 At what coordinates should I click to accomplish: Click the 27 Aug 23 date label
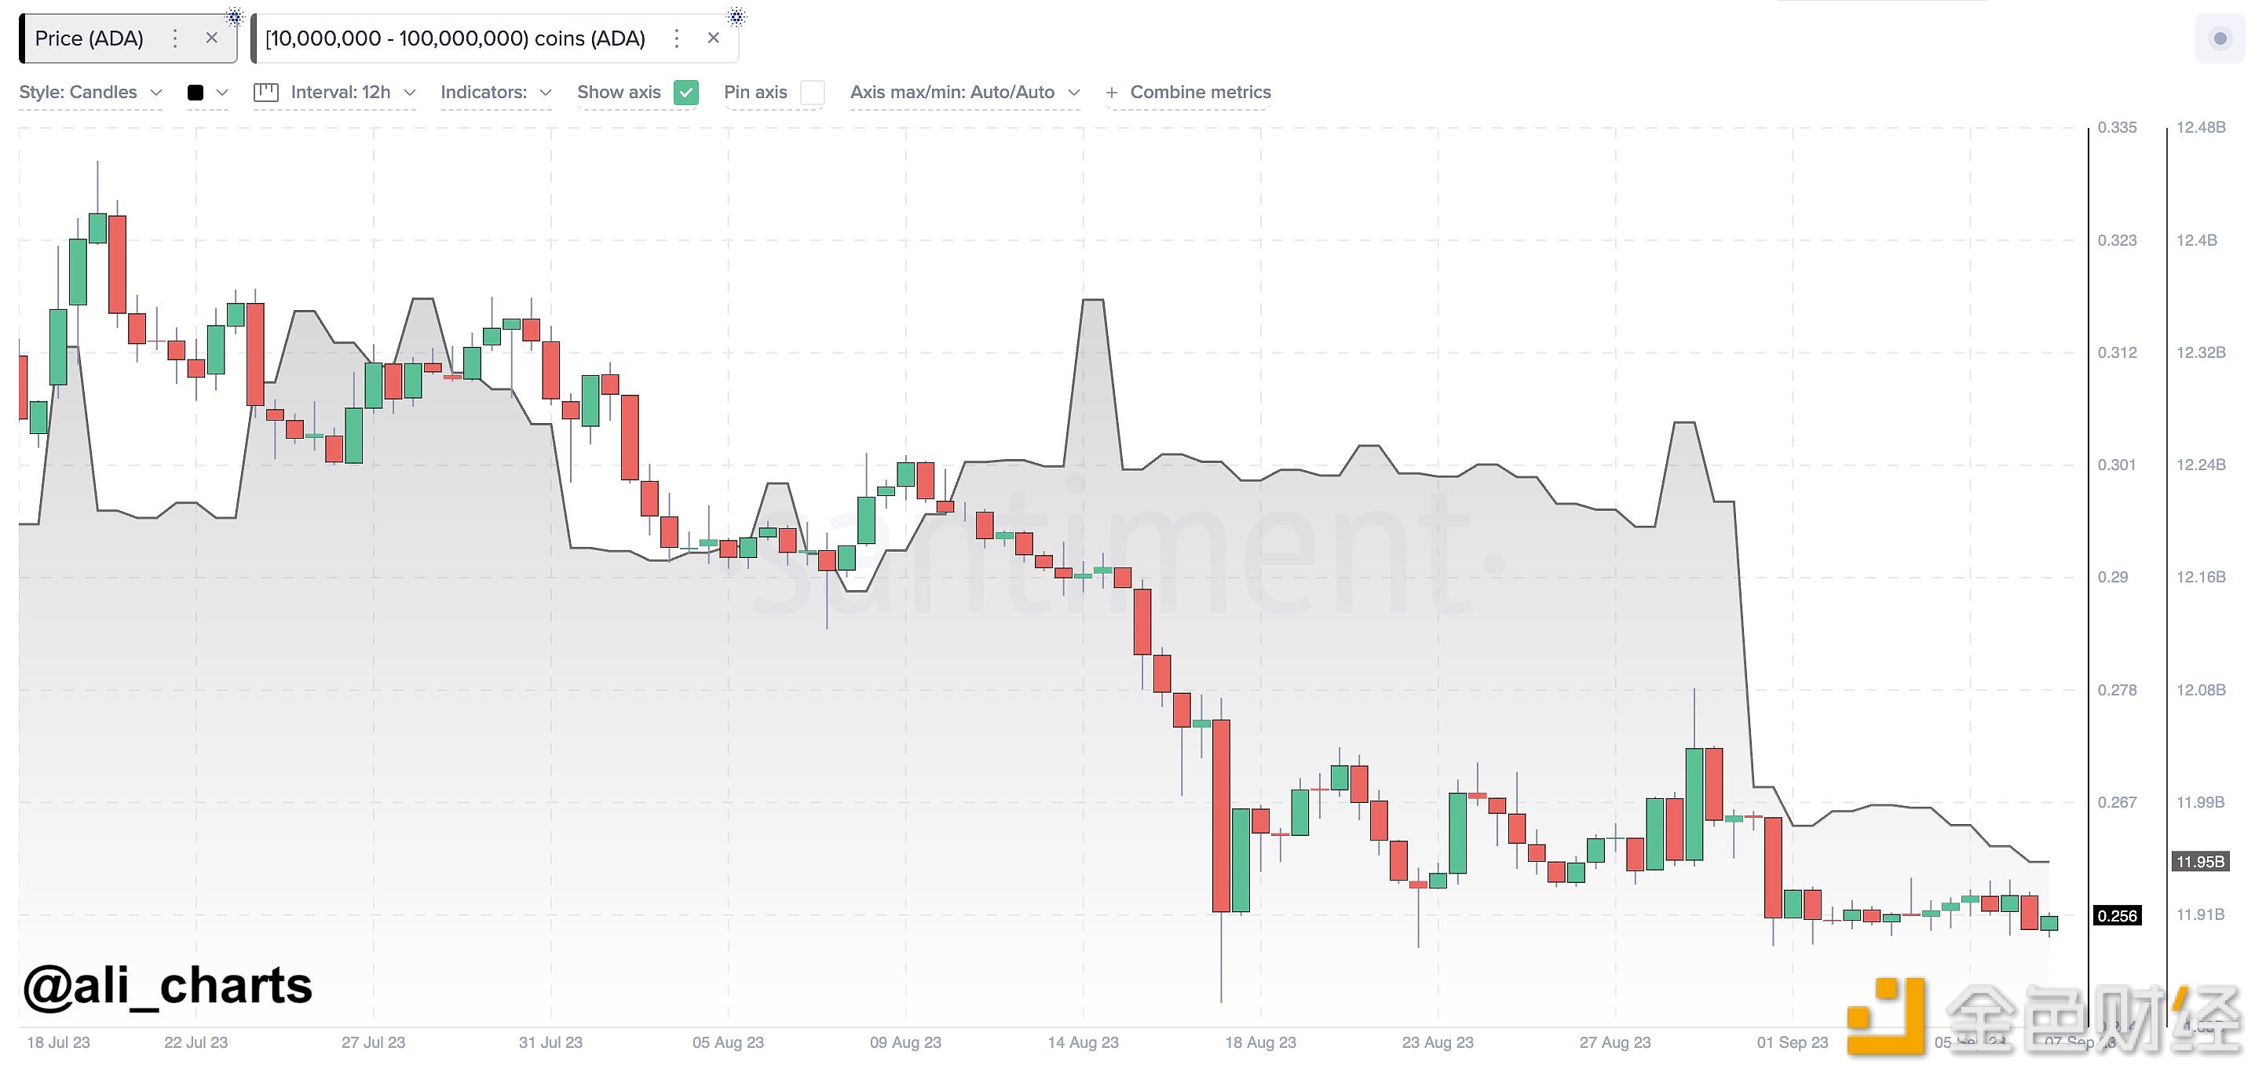tap(1614, 1043)
